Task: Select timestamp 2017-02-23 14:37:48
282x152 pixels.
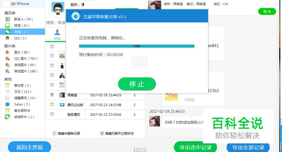Action: point(105,105)
